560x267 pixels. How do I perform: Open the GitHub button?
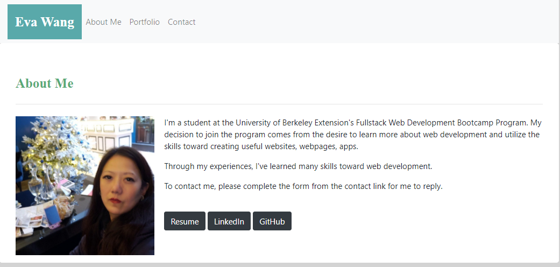tap(272, 221)
